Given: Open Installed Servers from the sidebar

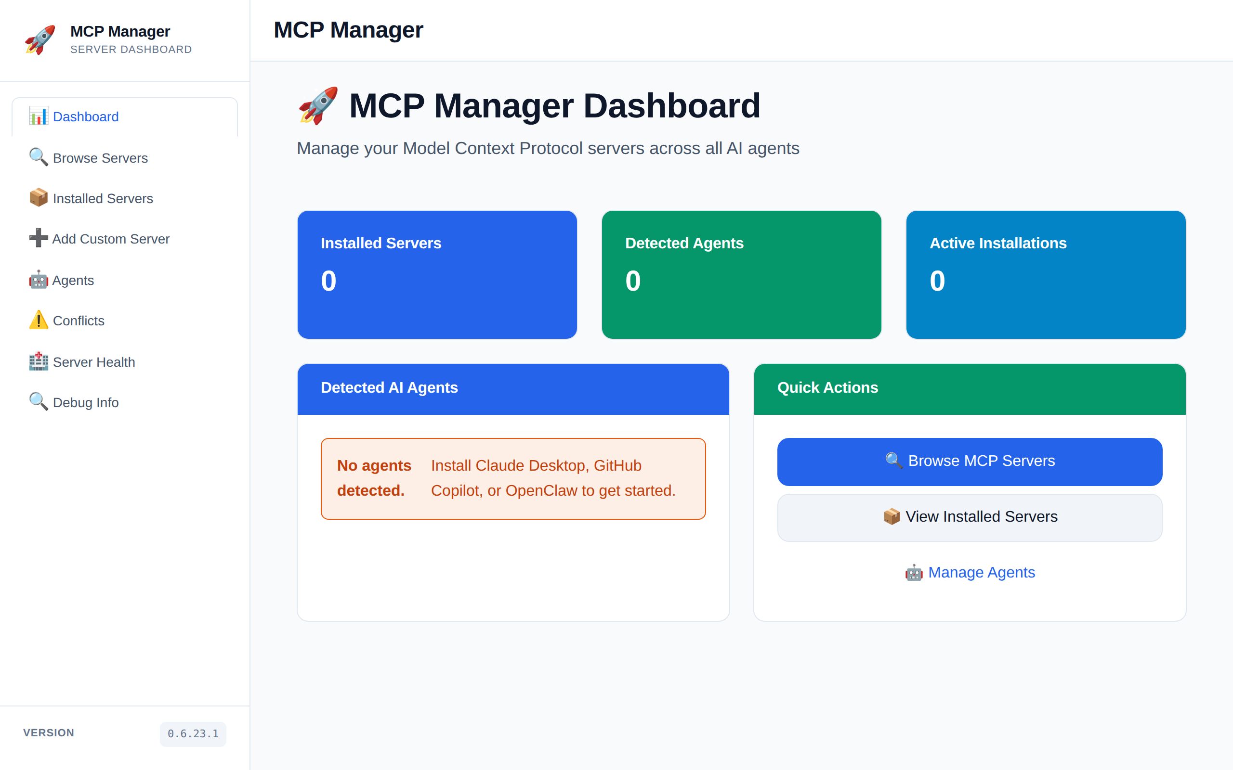Looking at the screenshot, I should (125, 198).
